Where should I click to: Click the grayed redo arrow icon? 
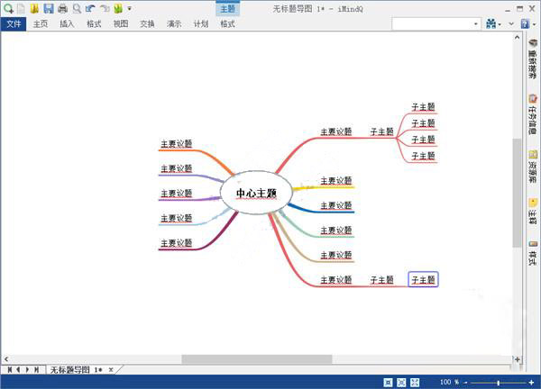tap(105, 8)
